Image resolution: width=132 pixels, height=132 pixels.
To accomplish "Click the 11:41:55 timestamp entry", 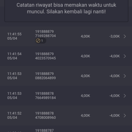I will click(x=15, y=36).
